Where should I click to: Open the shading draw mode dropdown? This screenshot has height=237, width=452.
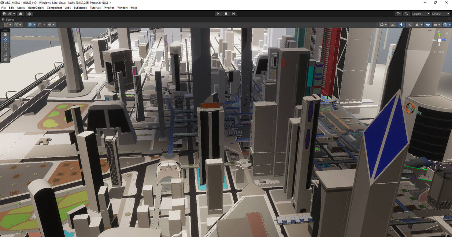(x=383, y=25)
